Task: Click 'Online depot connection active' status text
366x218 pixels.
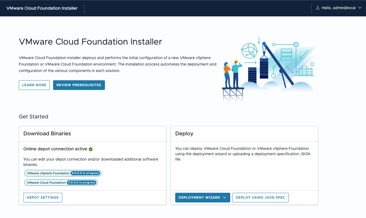Action: [55, 149]
